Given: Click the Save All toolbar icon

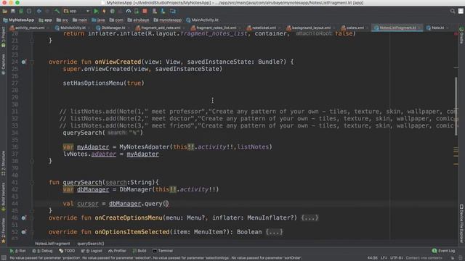Looking at the screenshot, I should pos(13,12).
